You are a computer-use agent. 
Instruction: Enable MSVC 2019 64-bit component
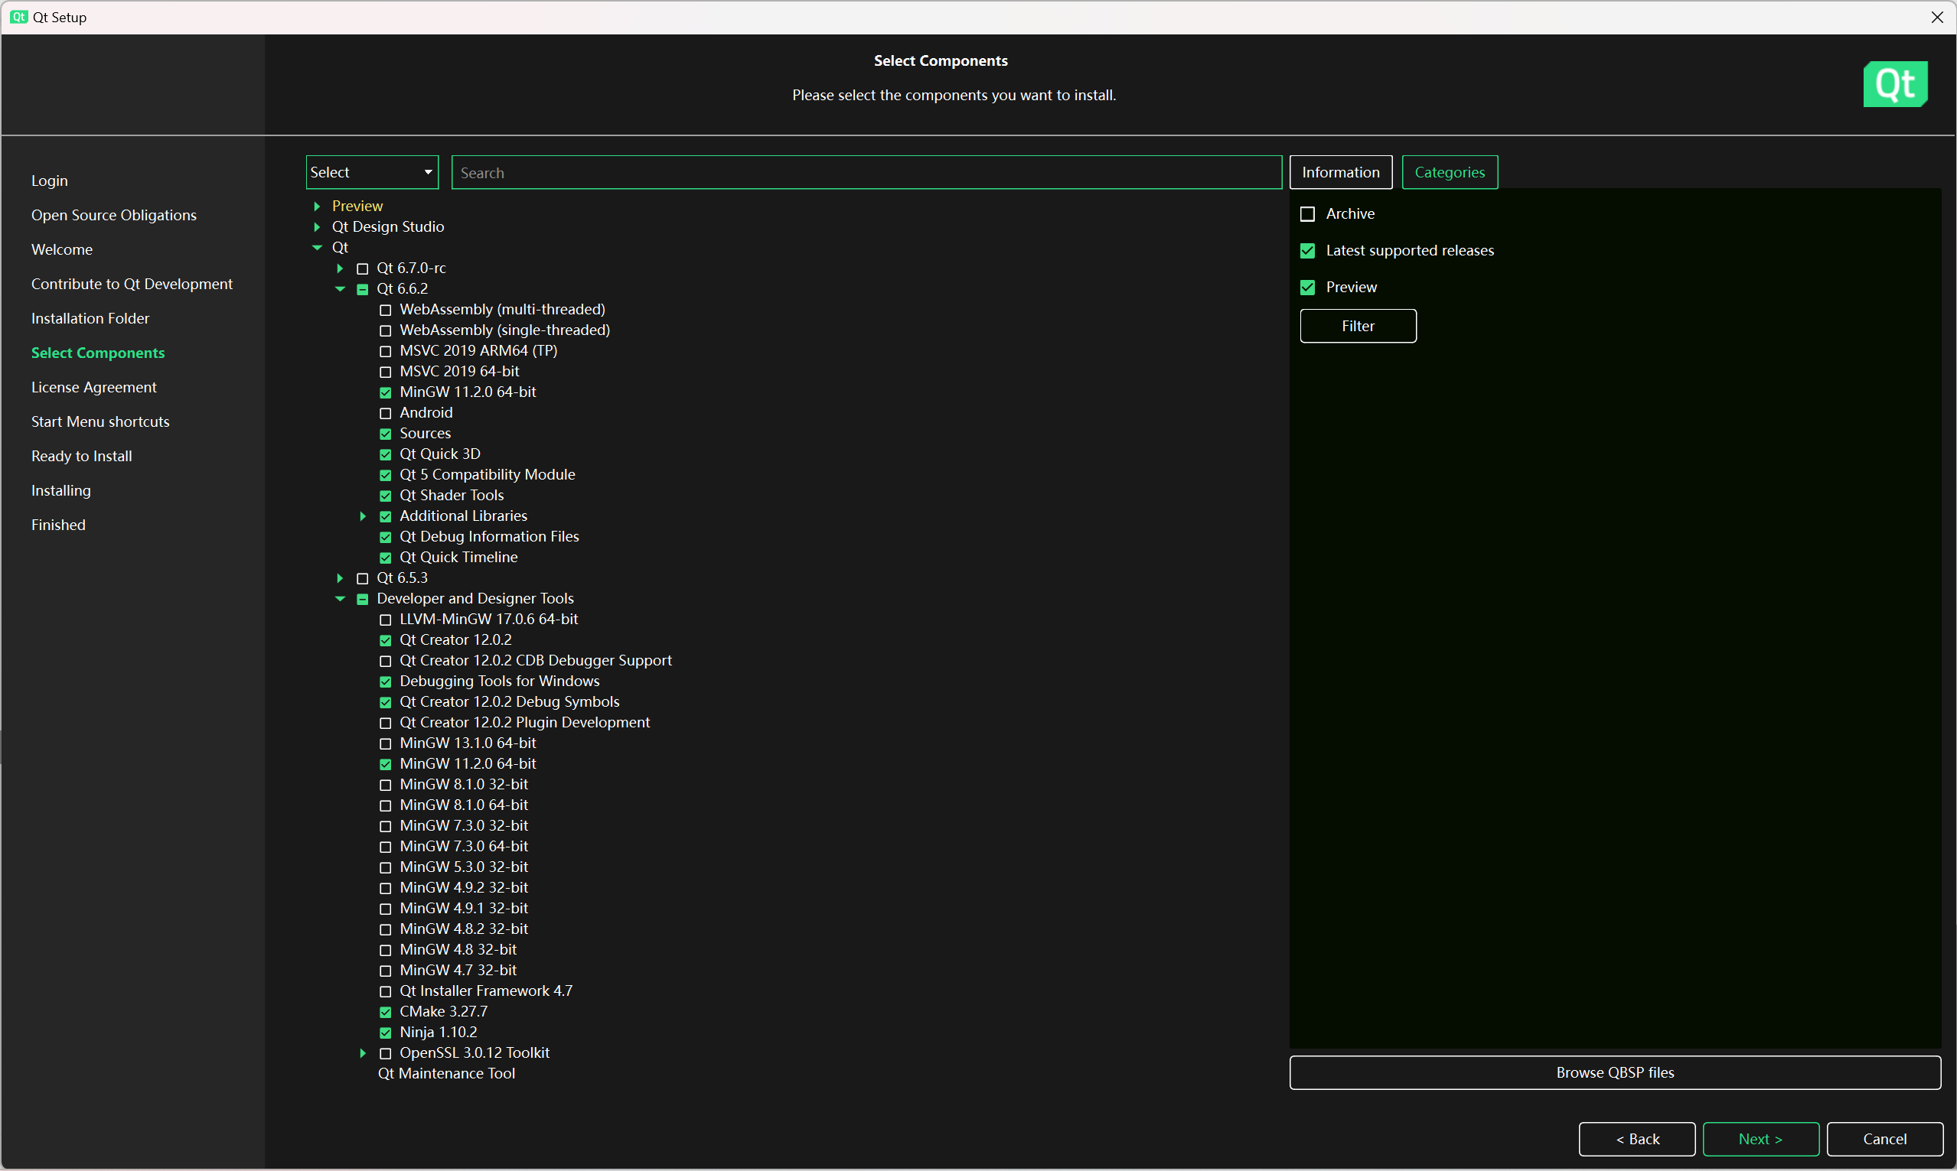click(385, 372)
